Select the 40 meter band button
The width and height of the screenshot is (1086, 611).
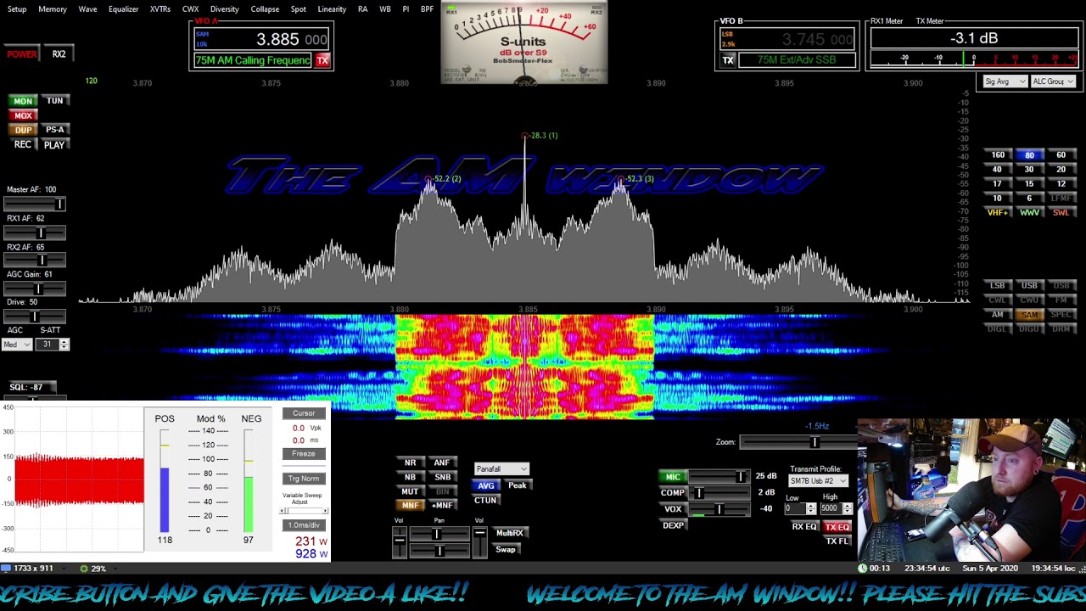point(998,170)
